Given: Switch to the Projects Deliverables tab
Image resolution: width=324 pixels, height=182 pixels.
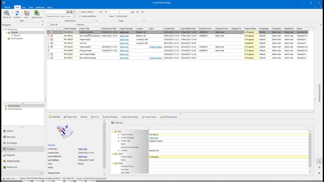Looking at the screenshot, I should pyautogui.click(x=129, y=117).
